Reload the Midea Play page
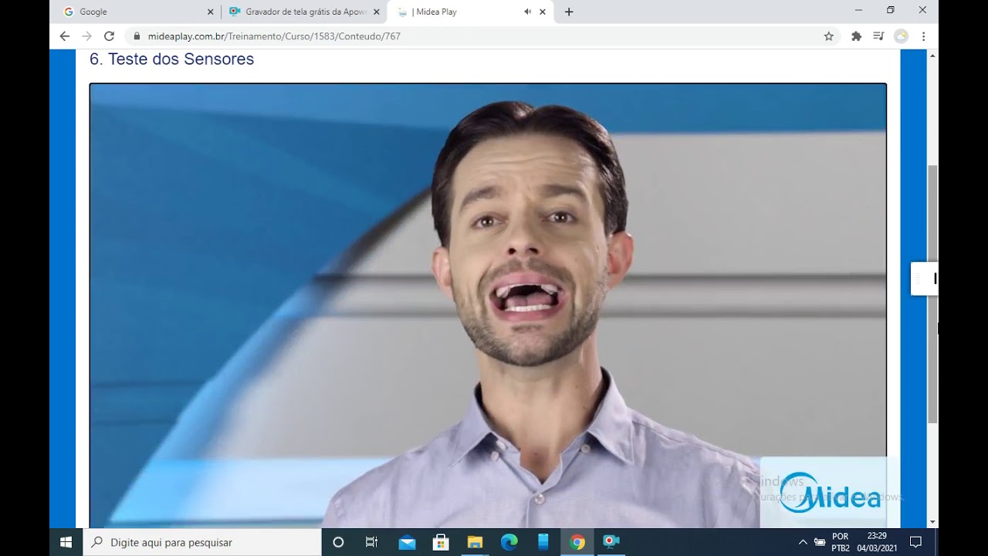This screenshot has width=988, height=556. (109, 36)
